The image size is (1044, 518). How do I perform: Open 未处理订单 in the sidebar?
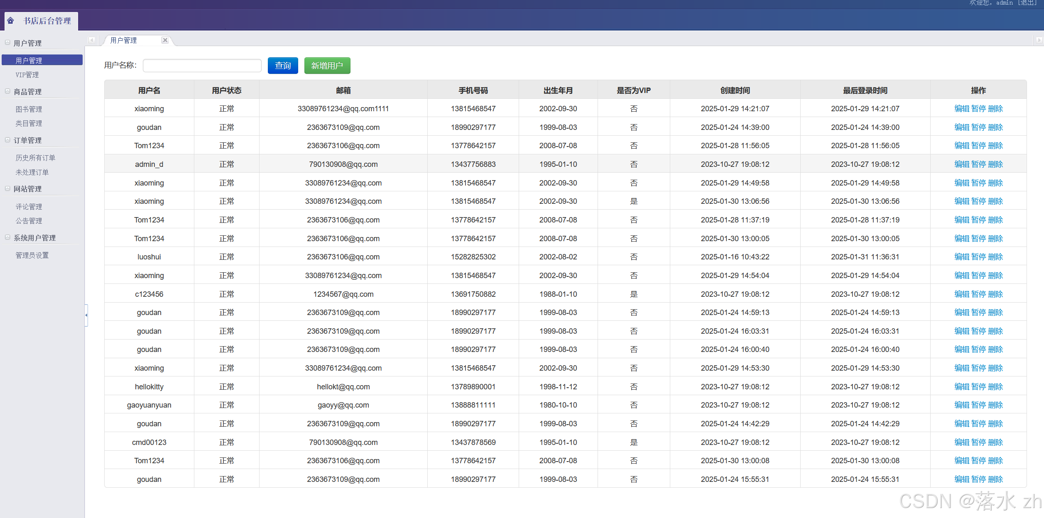[x=32, y=172]
